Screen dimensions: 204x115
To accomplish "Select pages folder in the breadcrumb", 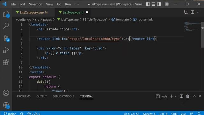I will coord(47,19).
